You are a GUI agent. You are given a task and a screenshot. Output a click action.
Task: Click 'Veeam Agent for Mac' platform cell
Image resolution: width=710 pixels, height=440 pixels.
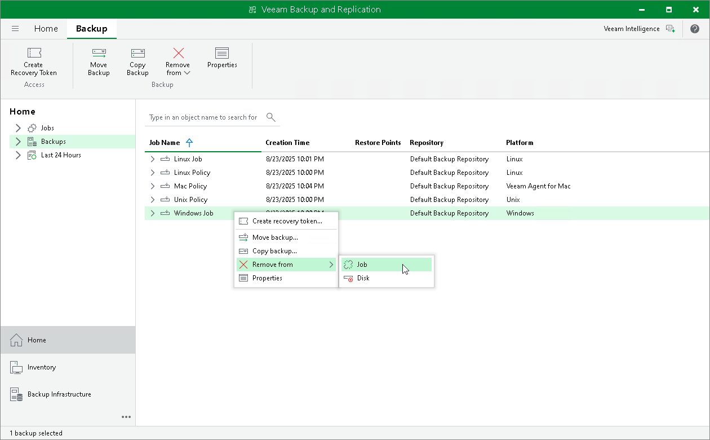coord(538,186)
